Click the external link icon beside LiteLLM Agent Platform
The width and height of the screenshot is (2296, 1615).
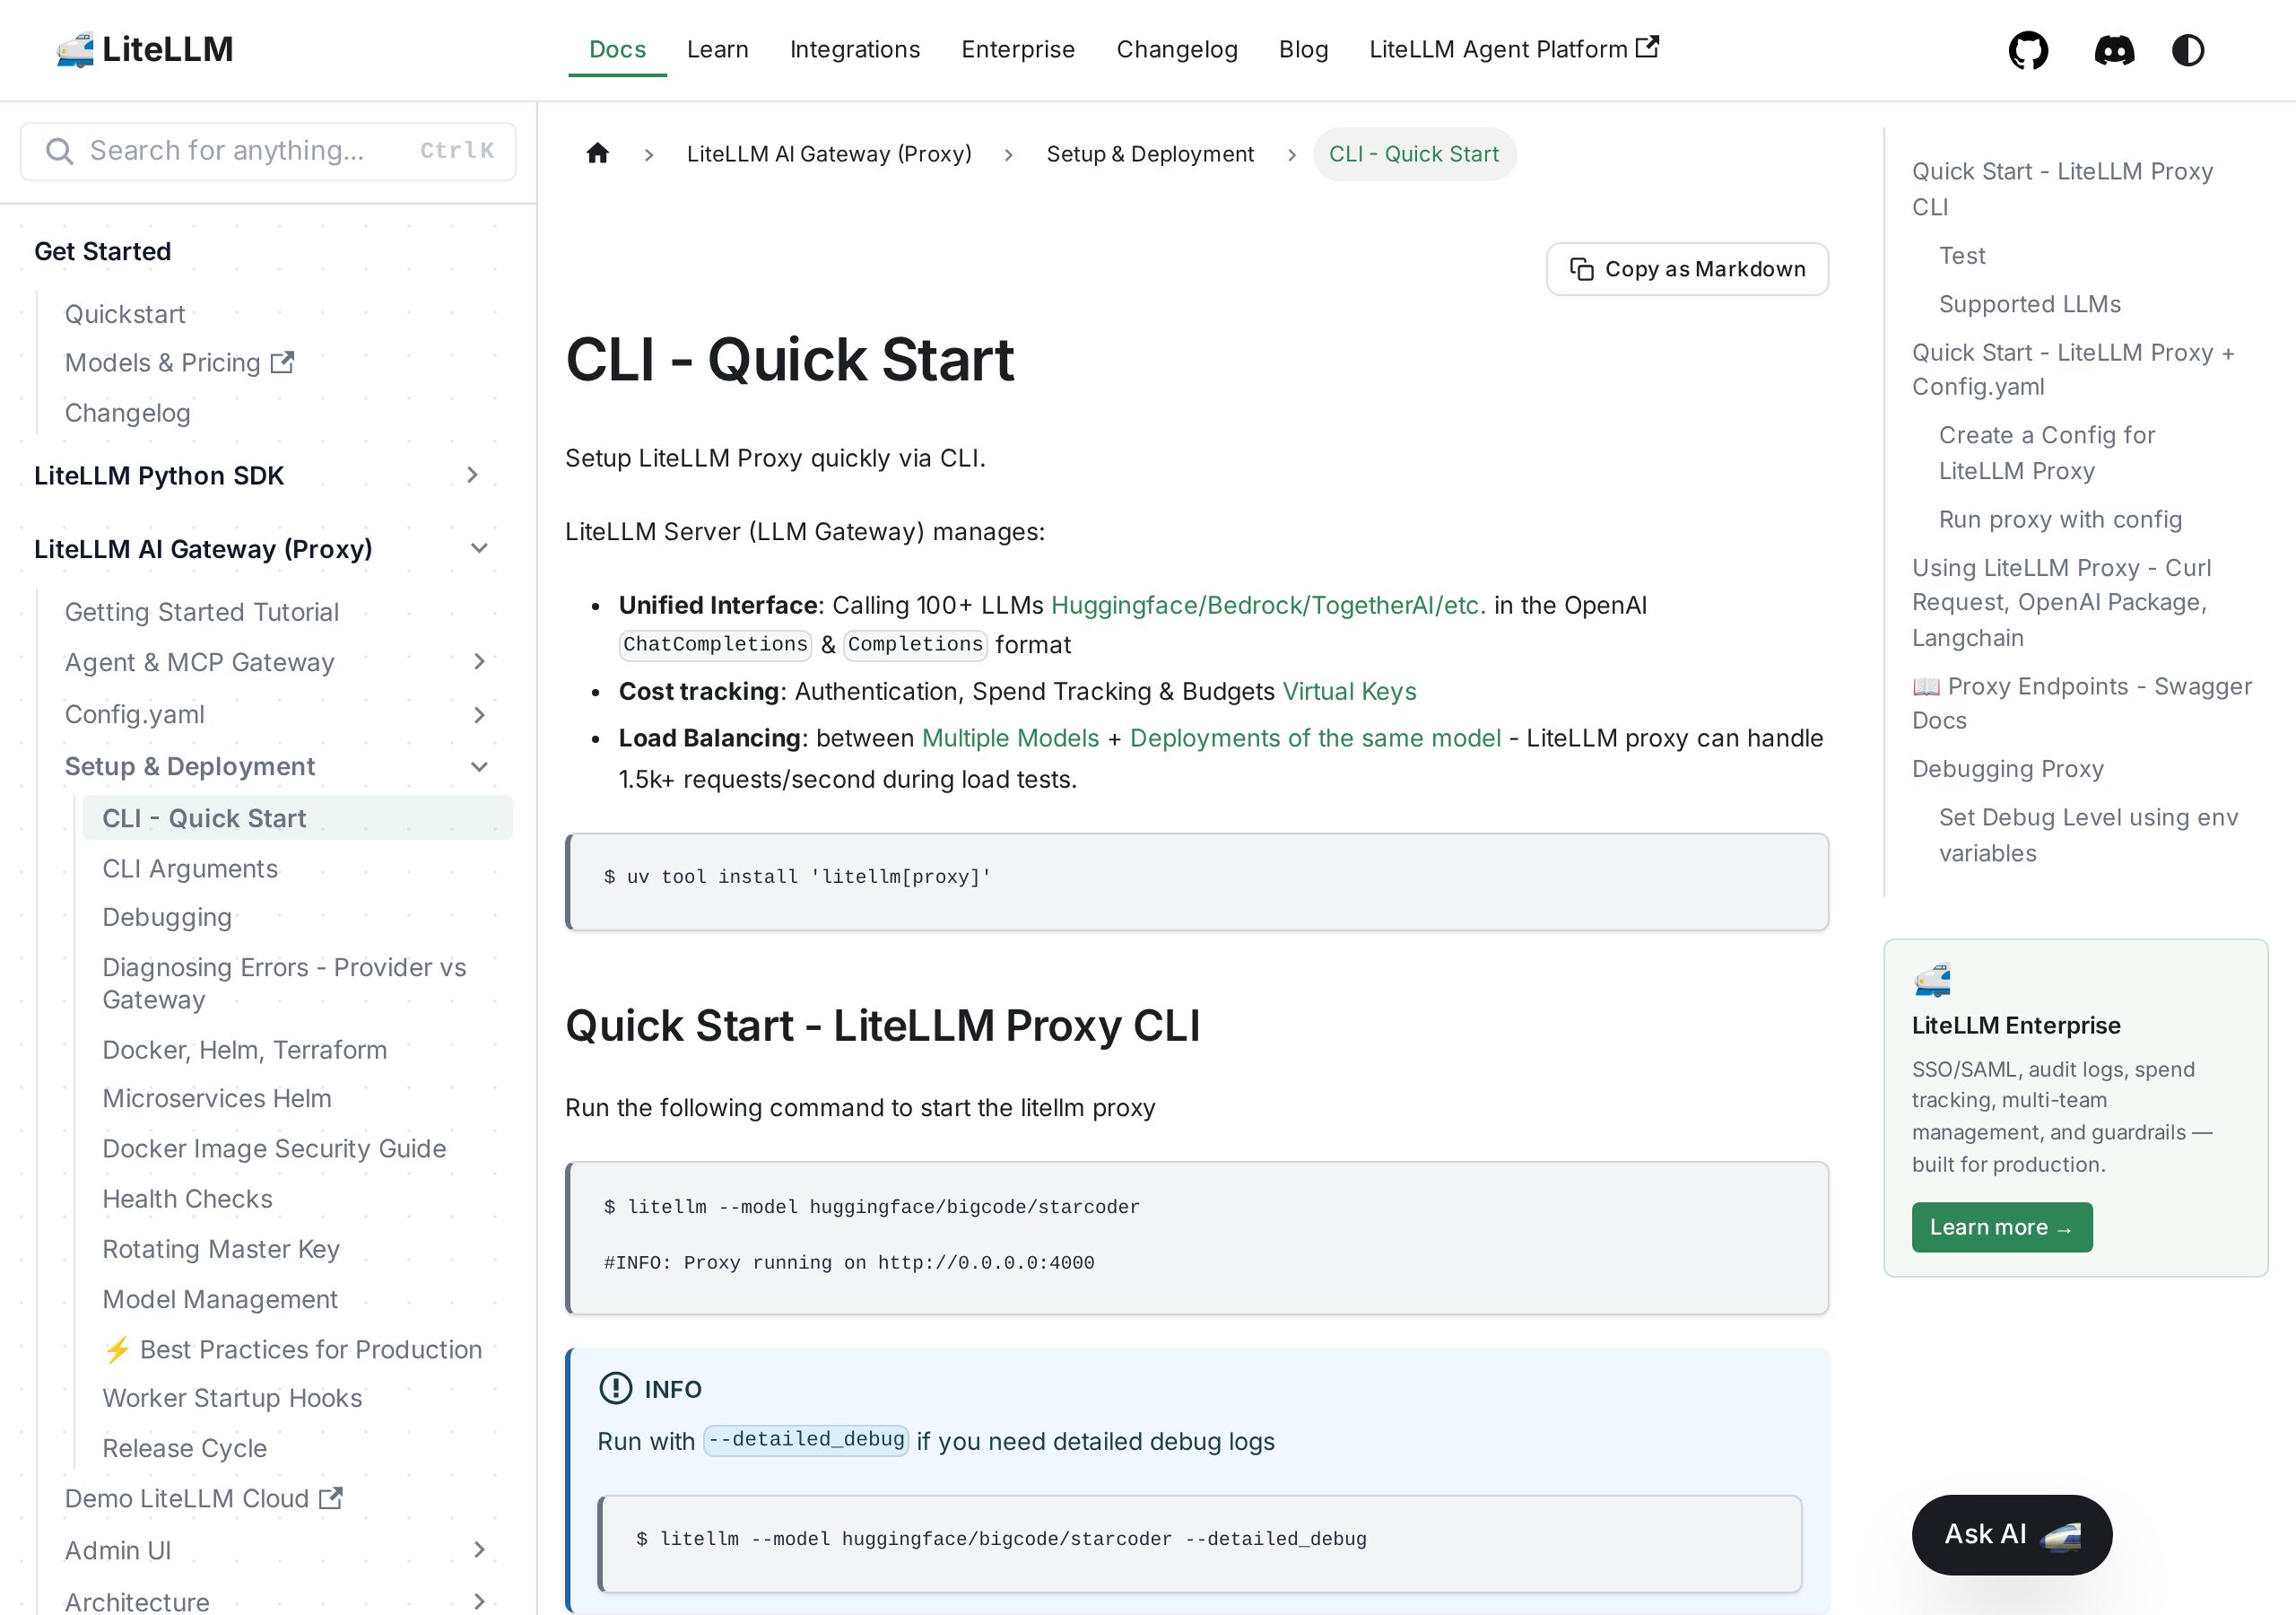click(1647, 47)
